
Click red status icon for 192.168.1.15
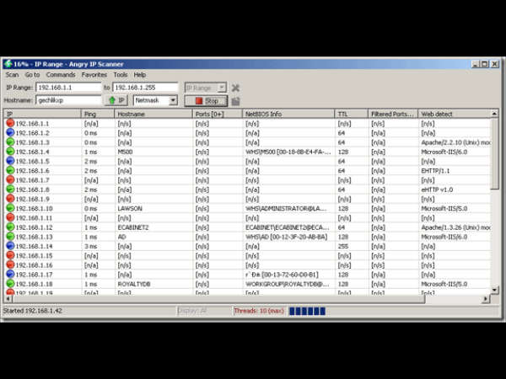[x=10, y=255]
